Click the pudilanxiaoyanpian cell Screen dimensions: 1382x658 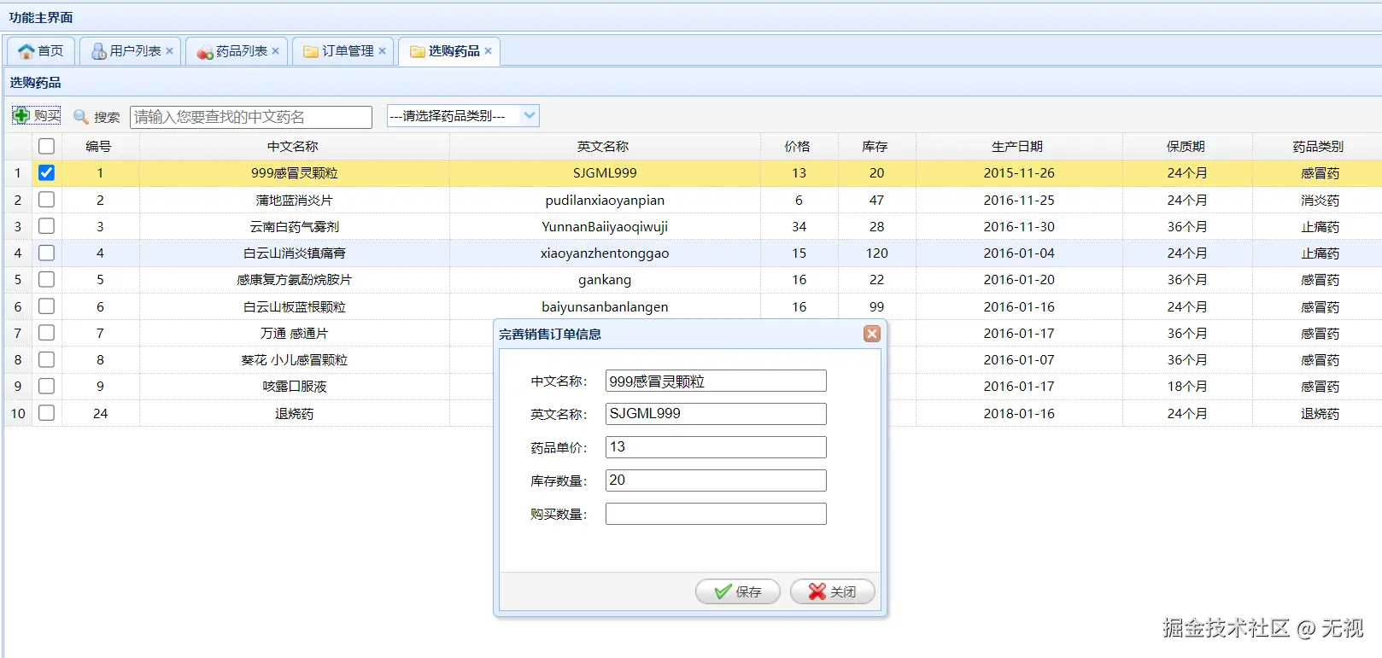pyautogui.click(x=605, y=200)
